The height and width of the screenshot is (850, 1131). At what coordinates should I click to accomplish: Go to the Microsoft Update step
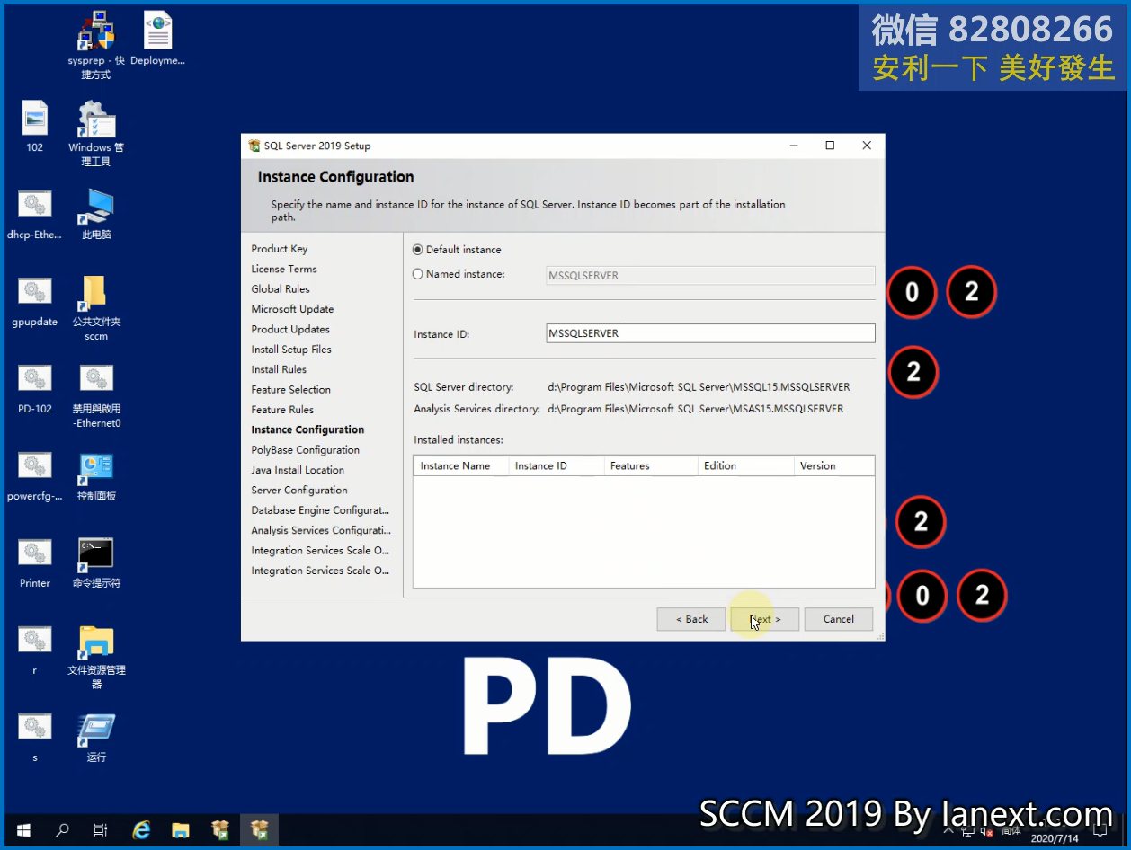point(292,309)
